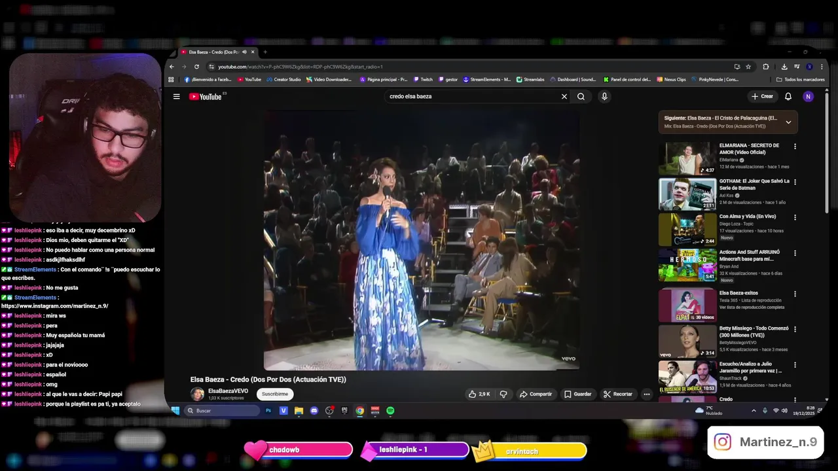Viewport: 838px width, 471px height.
Task: Open taskbar volume control
Action: point(784,411)
